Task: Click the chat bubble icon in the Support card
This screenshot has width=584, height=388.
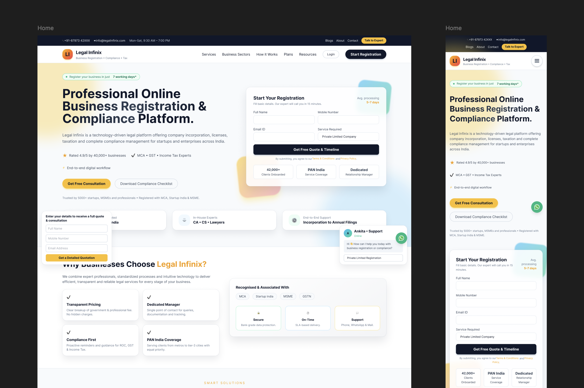Action: (x=357, y=313)
